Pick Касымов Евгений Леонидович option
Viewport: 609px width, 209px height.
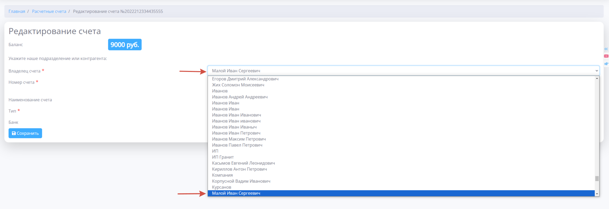coord(243,163)
